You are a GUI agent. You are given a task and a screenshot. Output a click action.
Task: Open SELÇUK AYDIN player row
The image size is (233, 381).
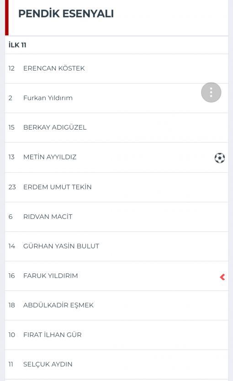point(116,365)
